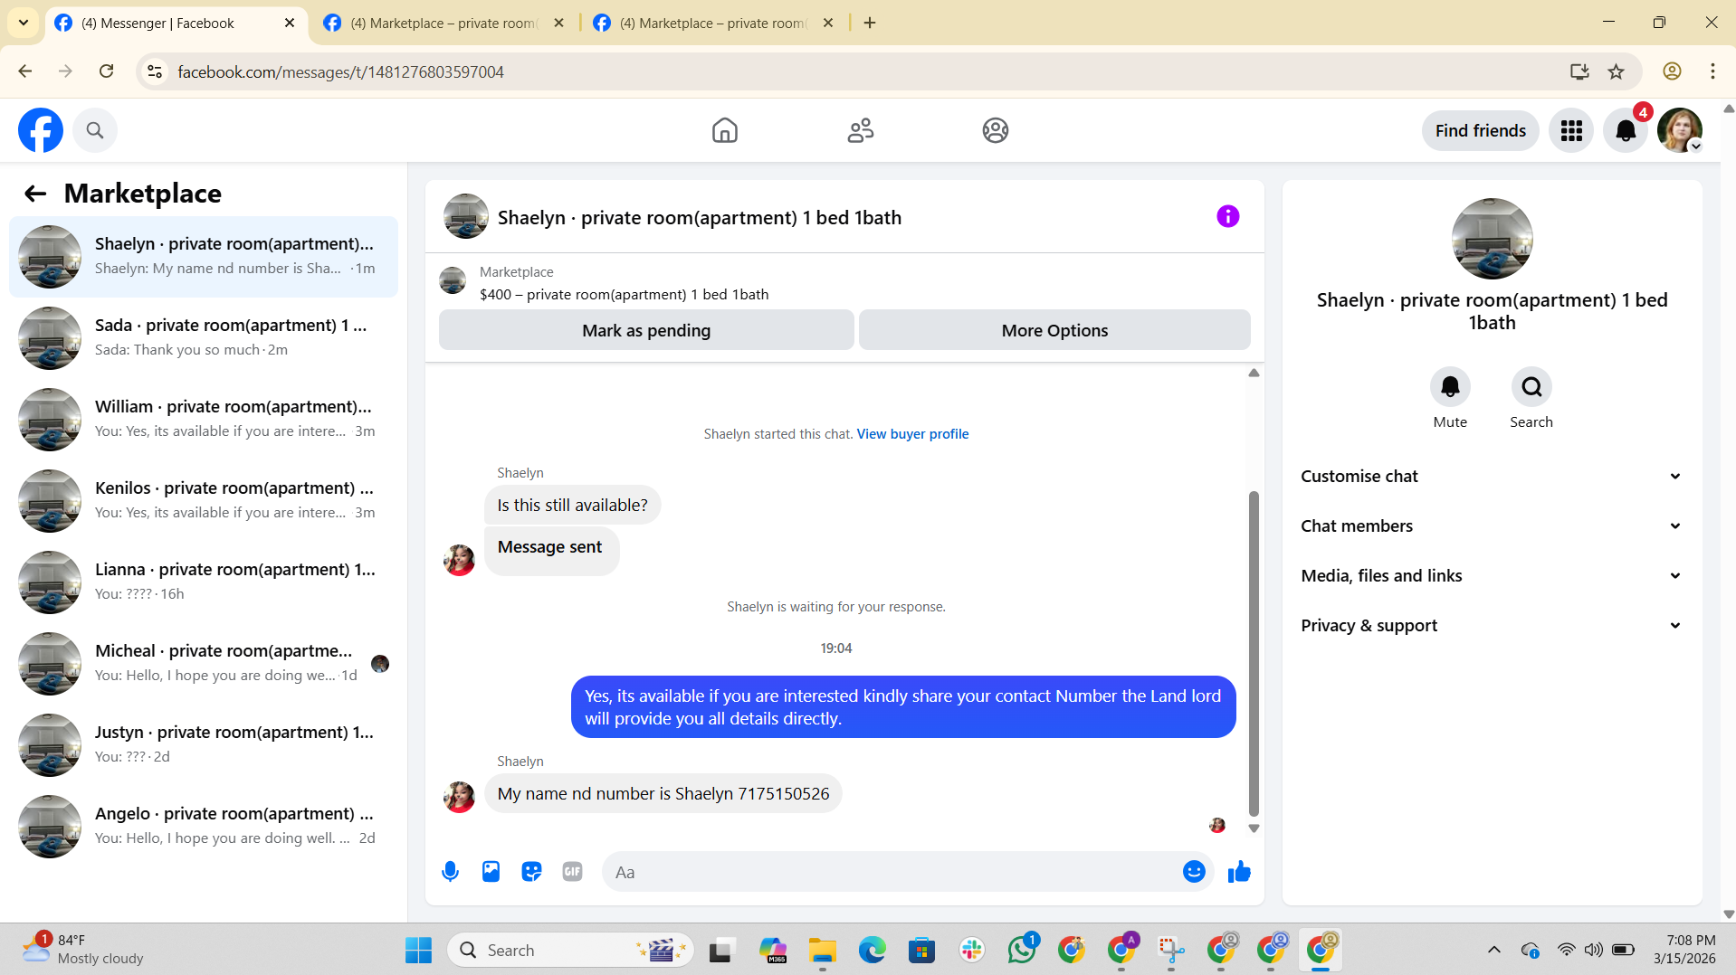The image size is (1736, 975).
Task: Click the message input field Aa
Action: [x=892, y=872]
